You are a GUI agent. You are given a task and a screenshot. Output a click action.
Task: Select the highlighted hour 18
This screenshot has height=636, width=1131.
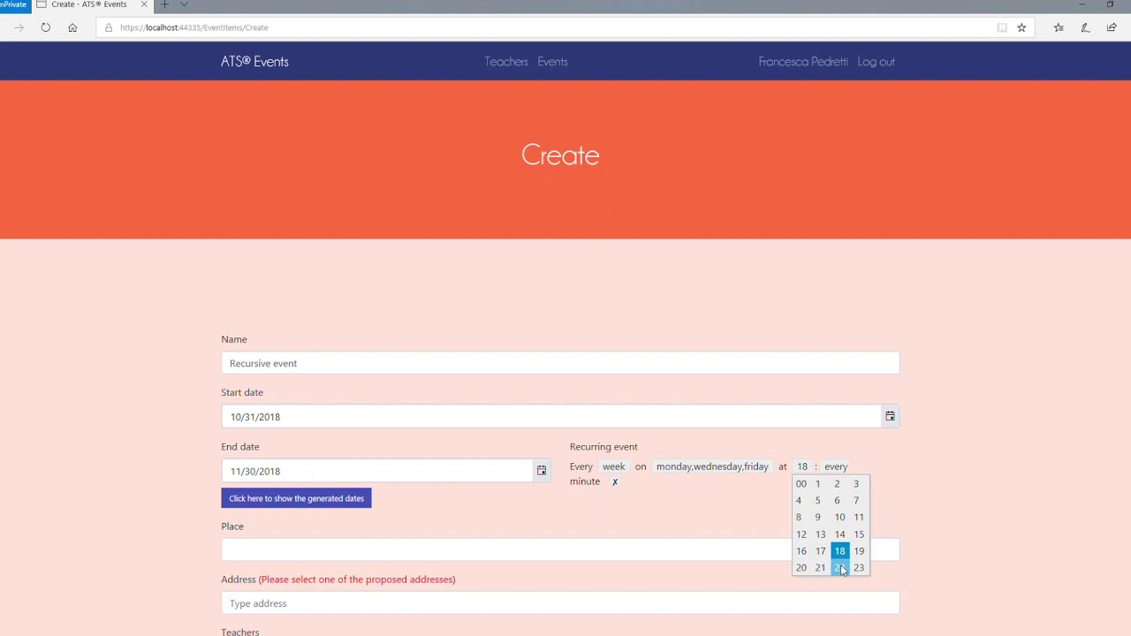point(839,551)
